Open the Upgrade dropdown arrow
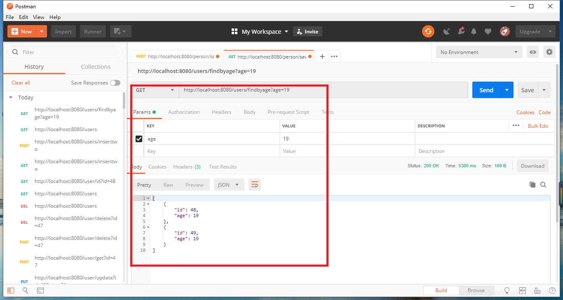Image resolution: width=563 pixels, height=300 pixels. coord(550,31)
